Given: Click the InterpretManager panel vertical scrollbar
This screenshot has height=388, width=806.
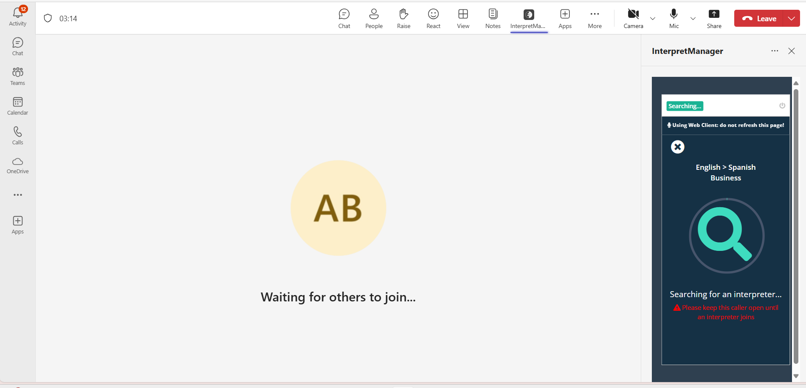Looking at the screenshot, I should click(796, 226).
